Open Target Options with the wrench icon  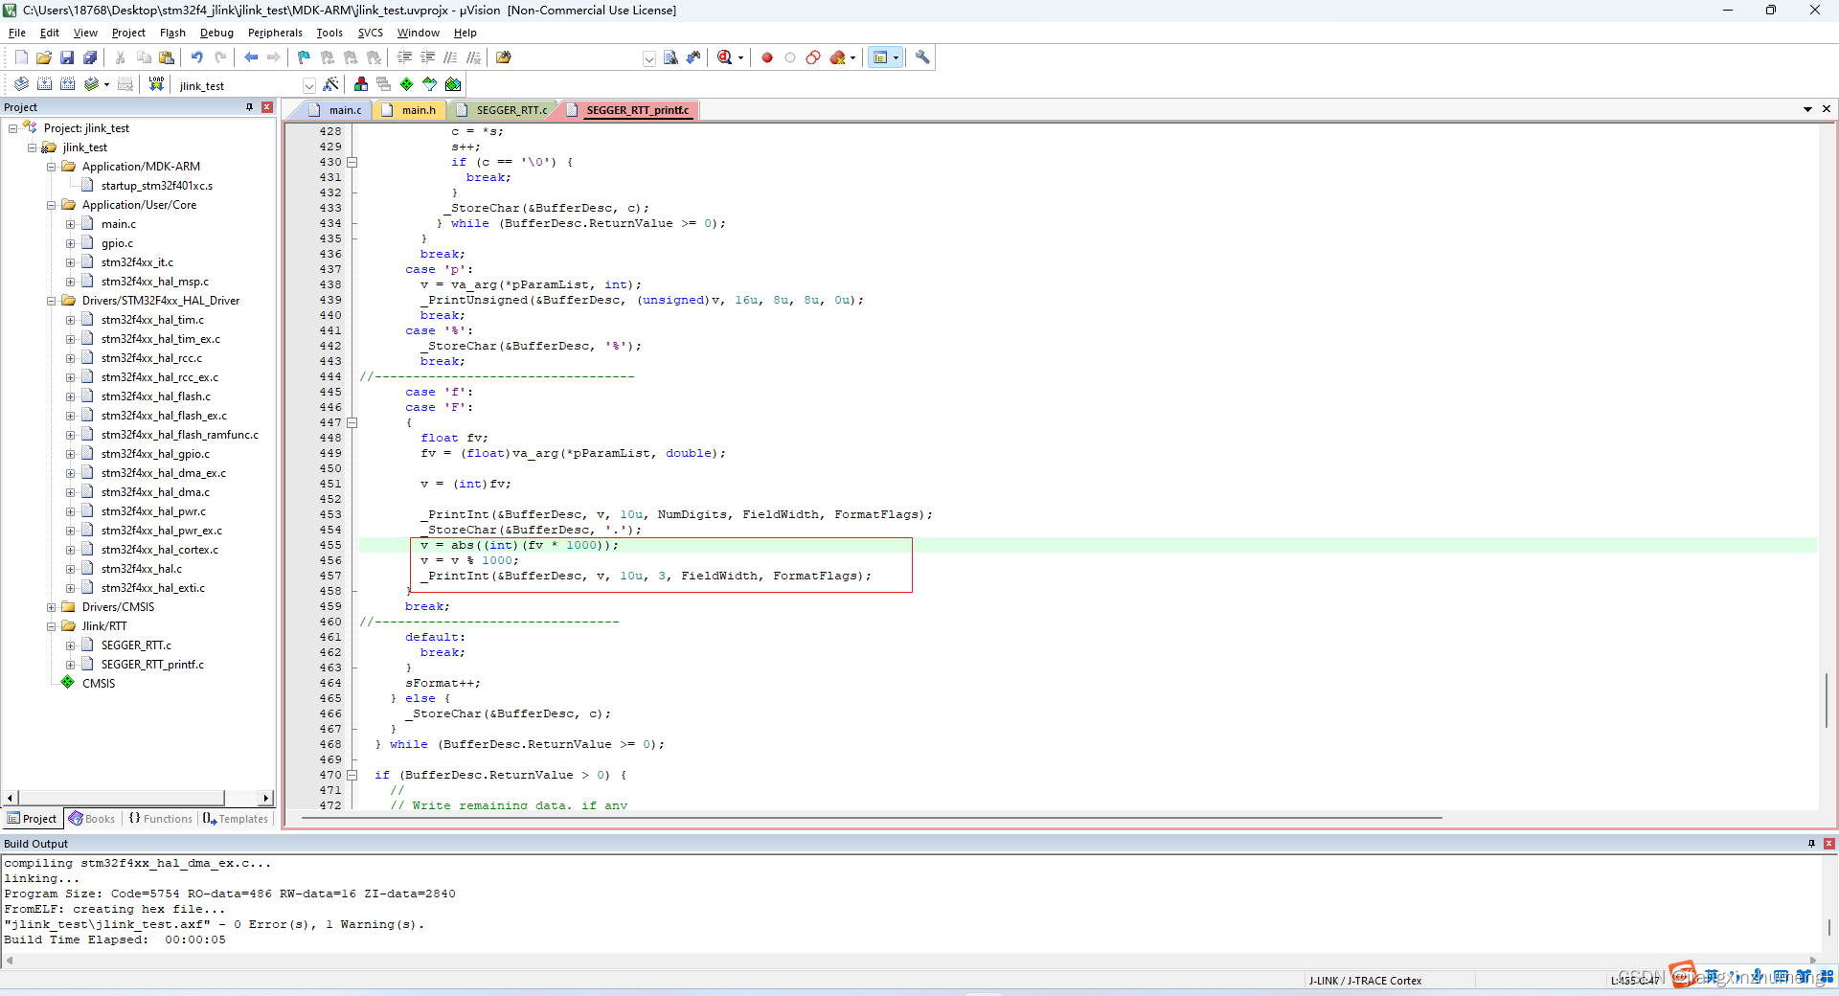(x=921, y=57)
